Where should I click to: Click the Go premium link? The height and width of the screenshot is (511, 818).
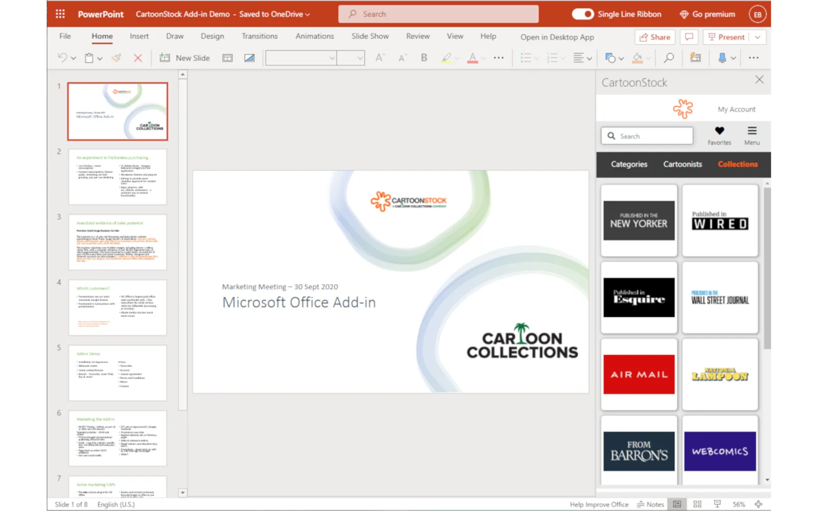[708, 14]
